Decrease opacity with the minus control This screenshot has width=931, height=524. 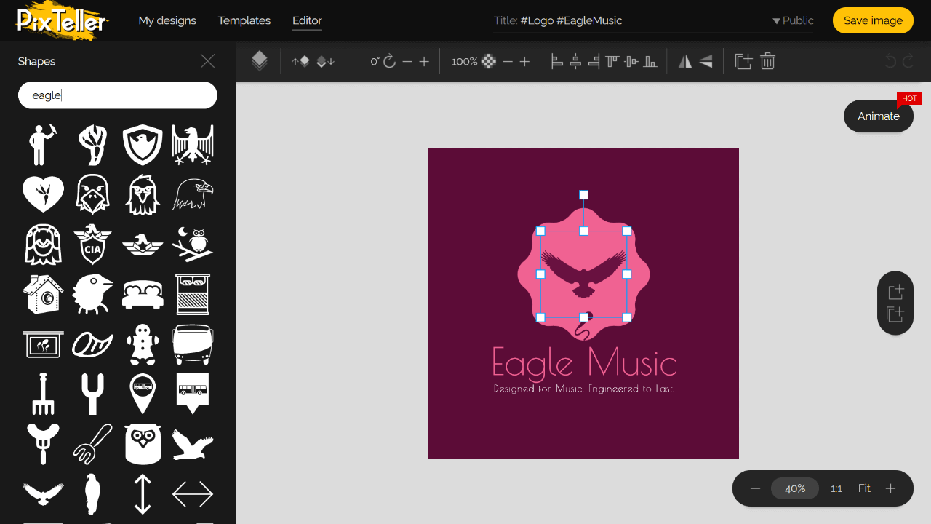pos(508,61)
